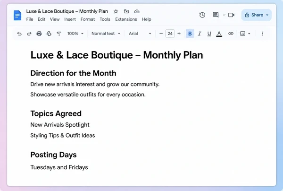Click the Topics Agreed heading
The height and width of the screenshot is (191, 283).
pos(56,113)
